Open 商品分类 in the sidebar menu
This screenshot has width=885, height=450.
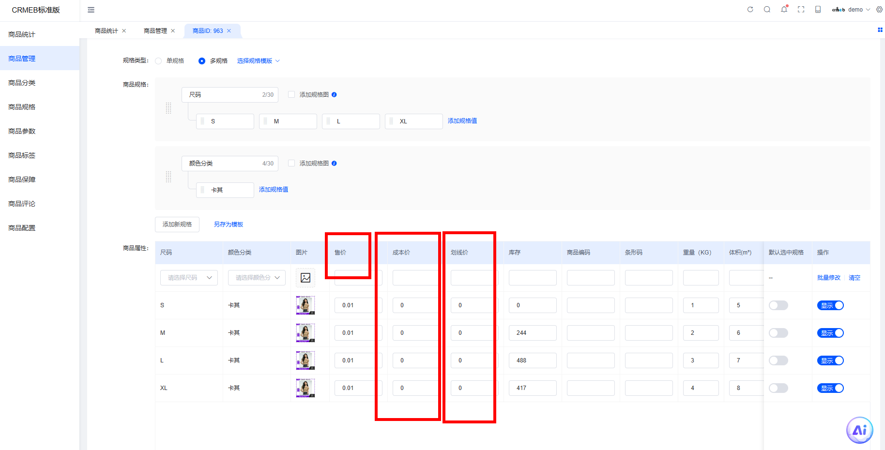click(x=22, y=83)
